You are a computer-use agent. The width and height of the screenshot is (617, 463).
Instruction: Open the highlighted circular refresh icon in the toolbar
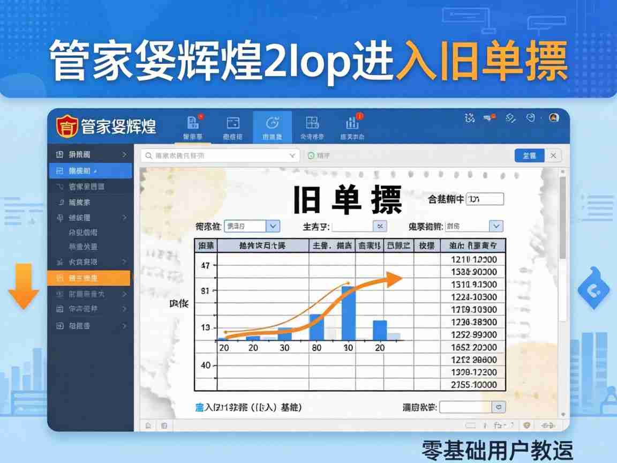click(x=272, y=122)
